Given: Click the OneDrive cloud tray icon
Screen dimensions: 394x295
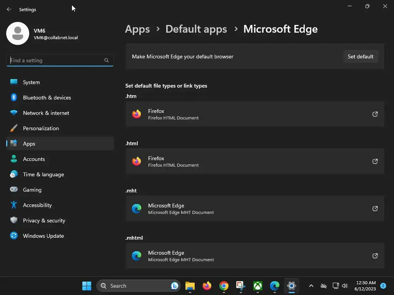Looking at the screenshot, I should [323, 286].
